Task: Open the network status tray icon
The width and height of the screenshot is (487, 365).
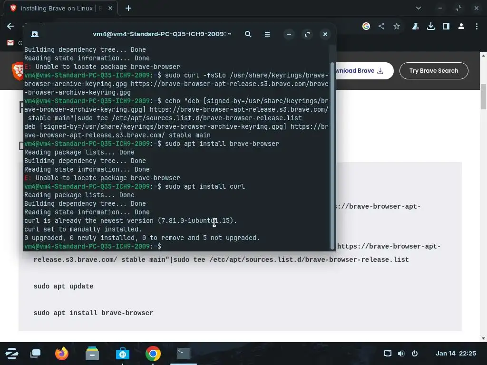Action: point(388,354)
